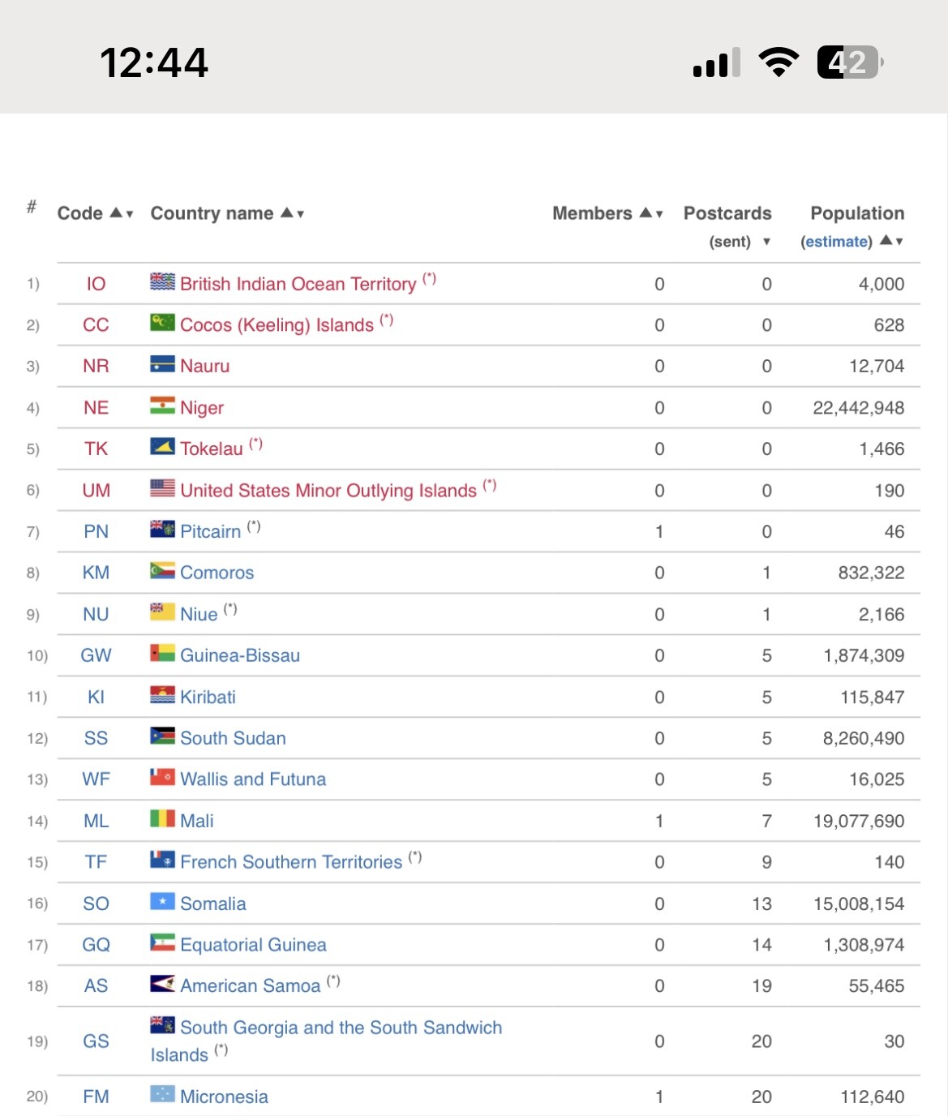Viewport: 948px width, 1116px height.
Task: Sort by Country name column arrows
Action: coord(292,213)
